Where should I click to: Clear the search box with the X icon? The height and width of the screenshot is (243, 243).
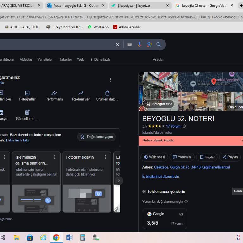[118, 45]
